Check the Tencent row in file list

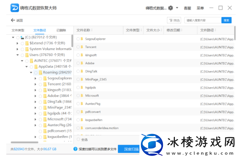point(78,47)
